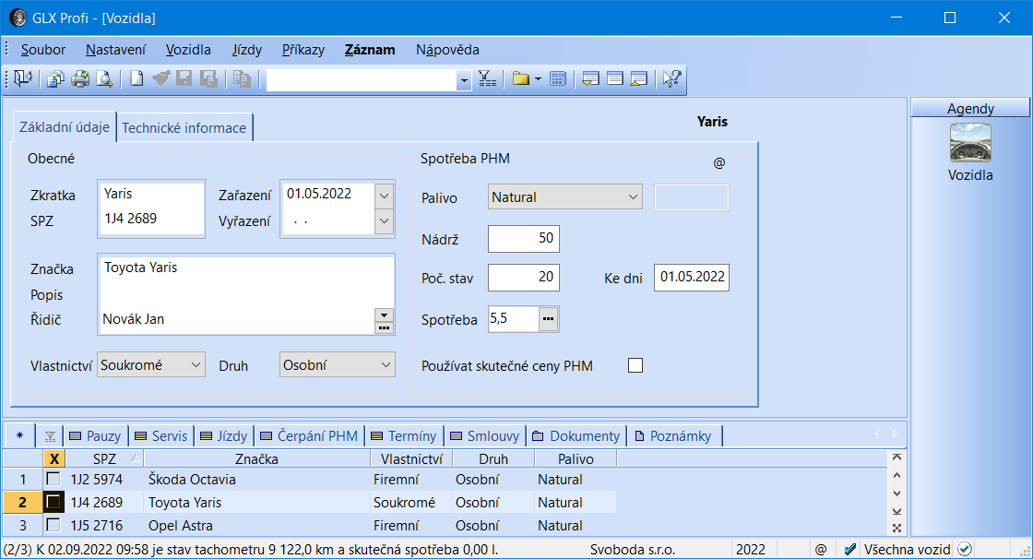The image size is (1033, 559).
Task: Click the printer icon in toolbar
Action: click(x=79, y=79)
